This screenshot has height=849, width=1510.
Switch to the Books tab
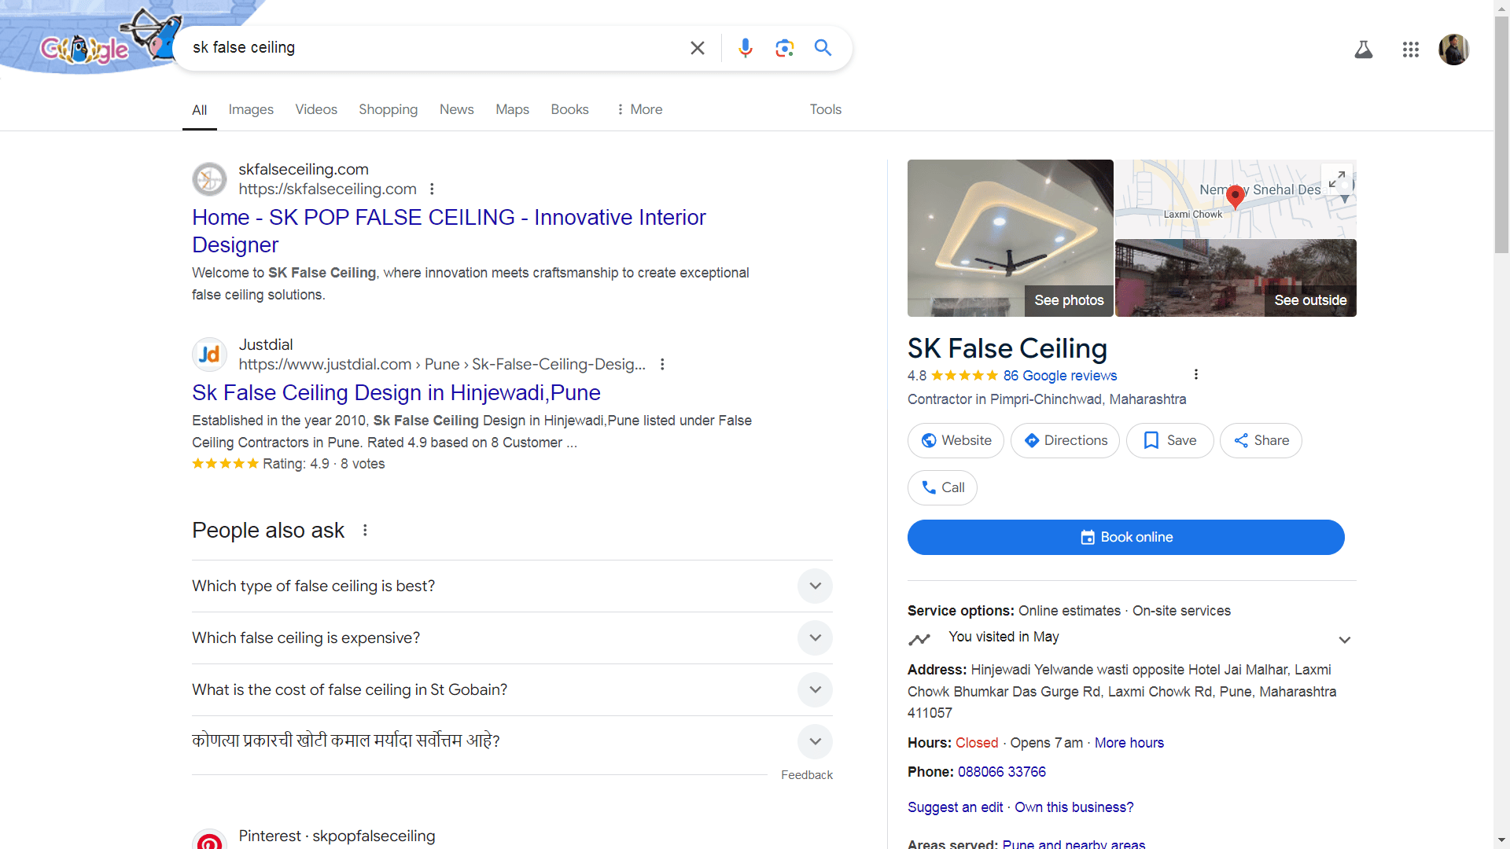point(569,109)
